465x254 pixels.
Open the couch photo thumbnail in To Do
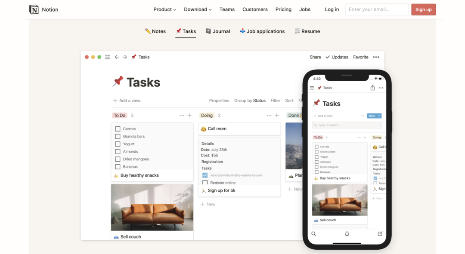coord(152,207)
